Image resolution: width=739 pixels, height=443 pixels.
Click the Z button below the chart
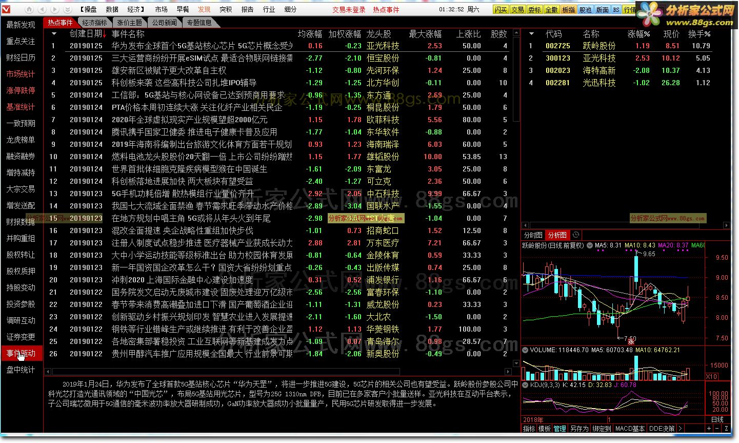(x=727, y=428)
